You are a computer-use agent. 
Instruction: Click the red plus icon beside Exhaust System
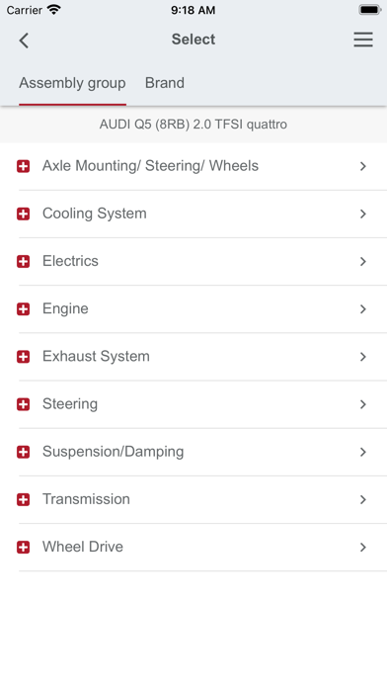[24, 357]
